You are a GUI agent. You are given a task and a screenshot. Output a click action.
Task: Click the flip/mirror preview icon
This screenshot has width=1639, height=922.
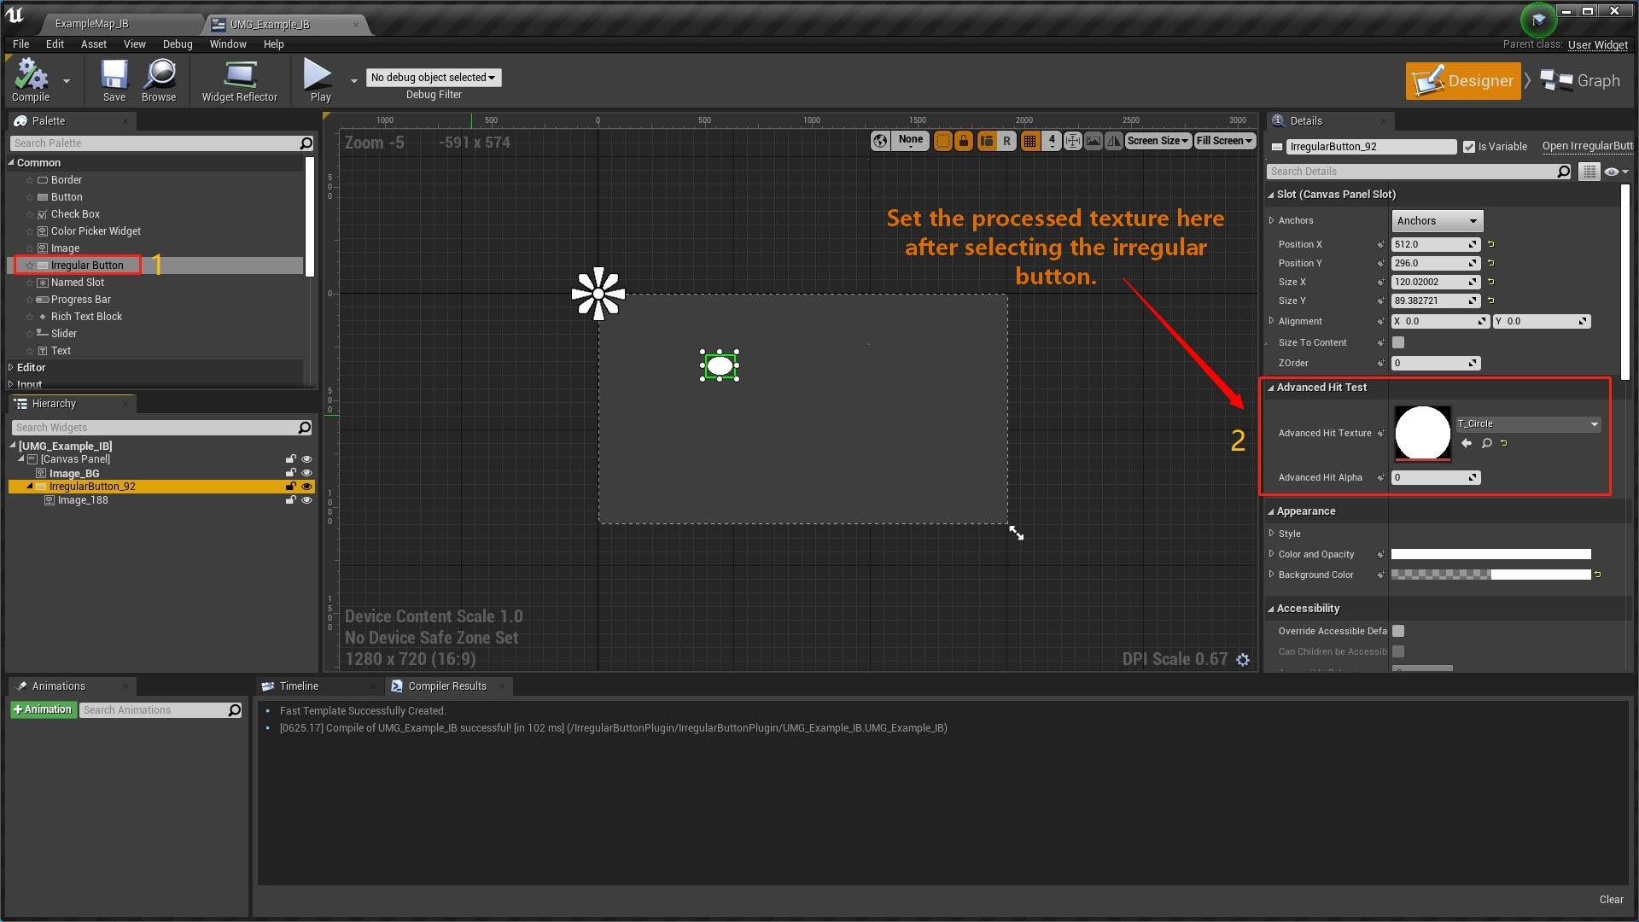click(x=1113, y=141)
